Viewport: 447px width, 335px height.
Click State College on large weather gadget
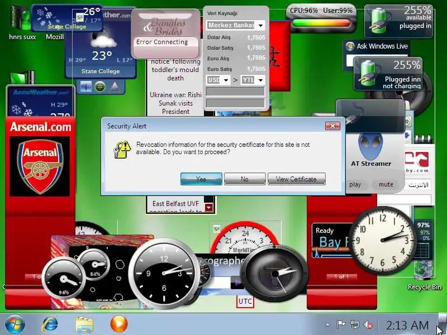point(101,71)
